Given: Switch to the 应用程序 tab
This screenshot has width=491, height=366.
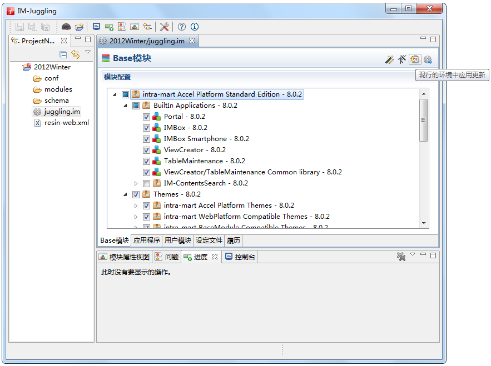Looking at the screenshot, I should 147,240.
